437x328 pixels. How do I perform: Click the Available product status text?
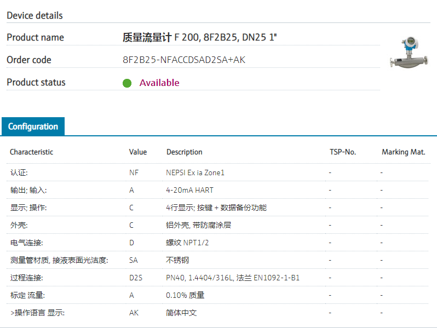(159, 83)
